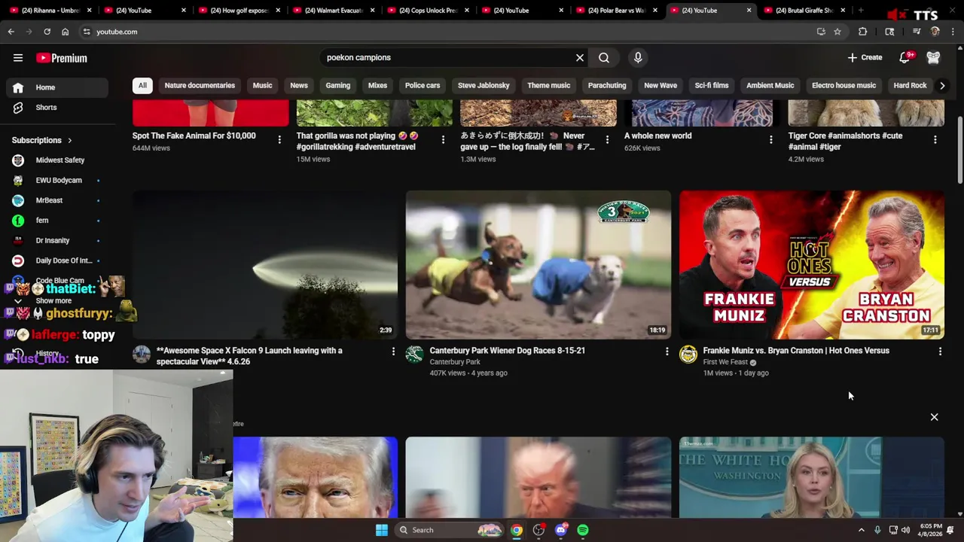Viewport: 964px width, 542px height.
Task: Show hidden system tray icons
Action: click(x=862, y=530)
